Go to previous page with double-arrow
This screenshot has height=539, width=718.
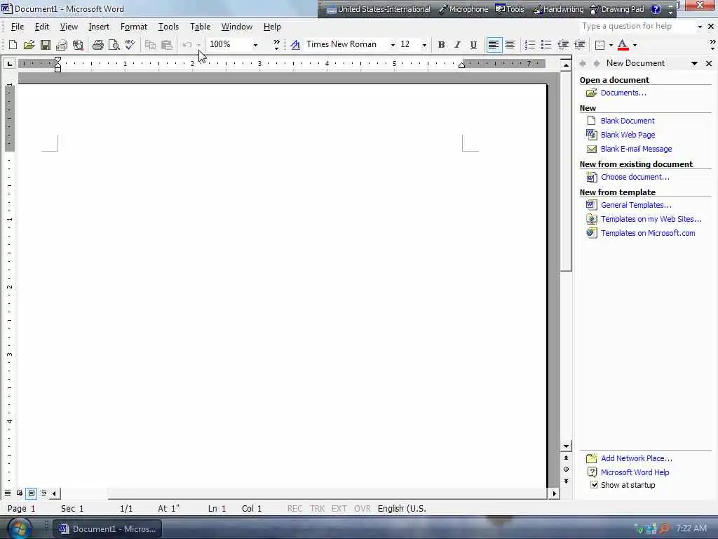click(566, 458)
